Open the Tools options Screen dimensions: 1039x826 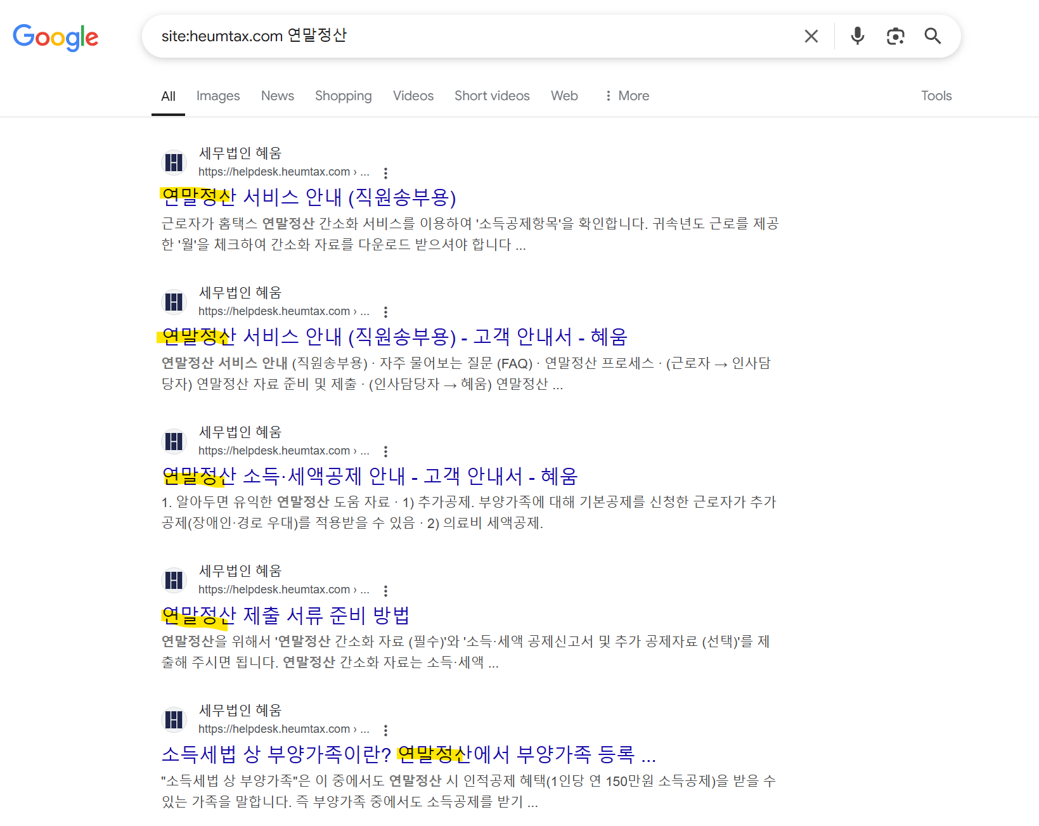point(936,96)
